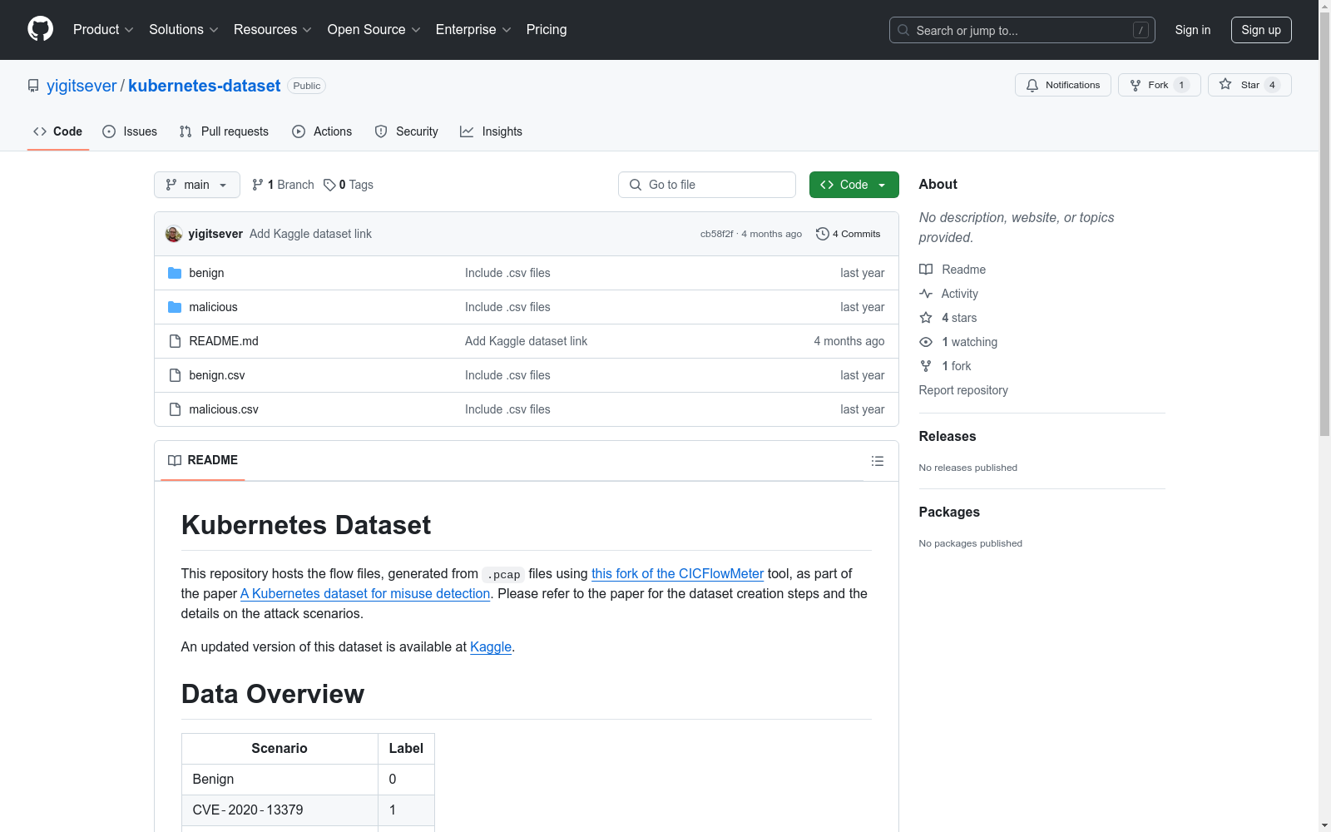Click the watching eye icon
The image size is (1331, 832).
point(926,342)
